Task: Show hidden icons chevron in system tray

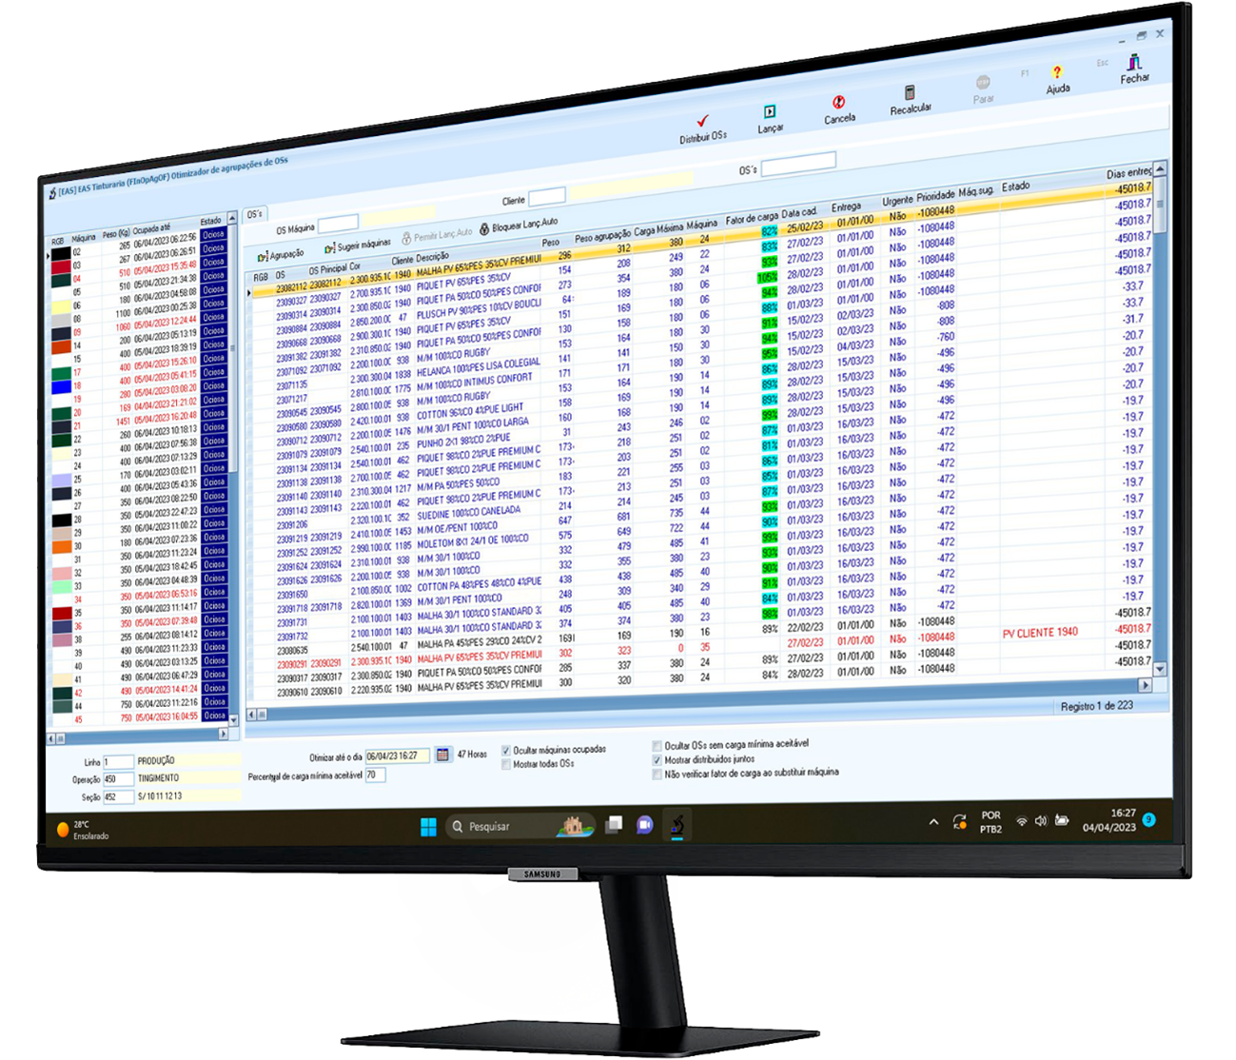Action: (x=933, y=822)
